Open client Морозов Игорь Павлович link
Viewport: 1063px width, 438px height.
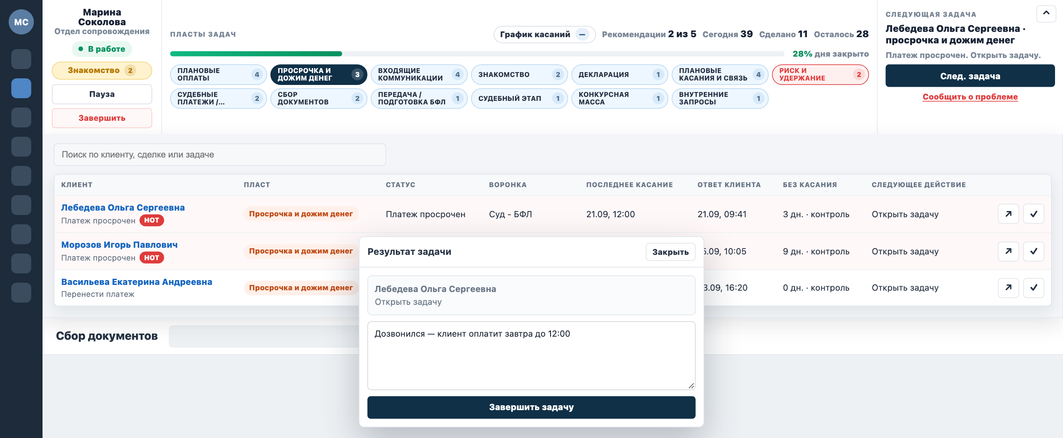pyautogui.click(x=119, y=245)
